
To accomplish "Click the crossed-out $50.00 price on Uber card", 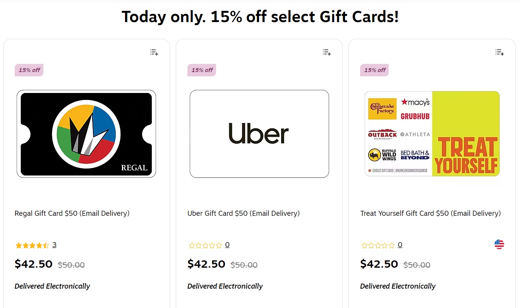I will click(x=244, y=265).
